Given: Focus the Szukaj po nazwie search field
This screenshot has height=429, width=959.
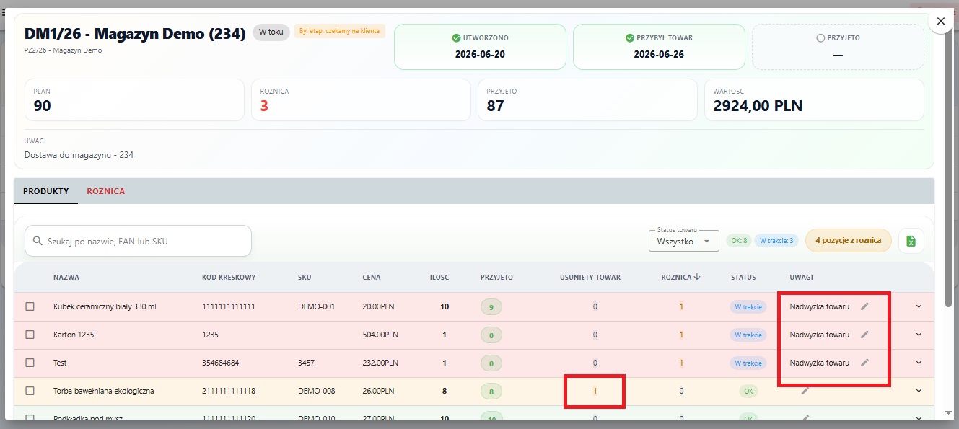Looking at the screenshot, I should [x=138, y=241].
